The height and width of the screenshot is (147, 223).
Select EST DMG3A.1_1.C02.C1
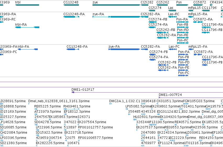[111, 104]
